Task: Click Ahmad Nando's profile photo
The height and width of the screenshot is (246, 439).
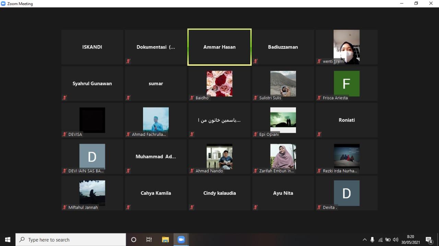Action: (x=219, y=156)
